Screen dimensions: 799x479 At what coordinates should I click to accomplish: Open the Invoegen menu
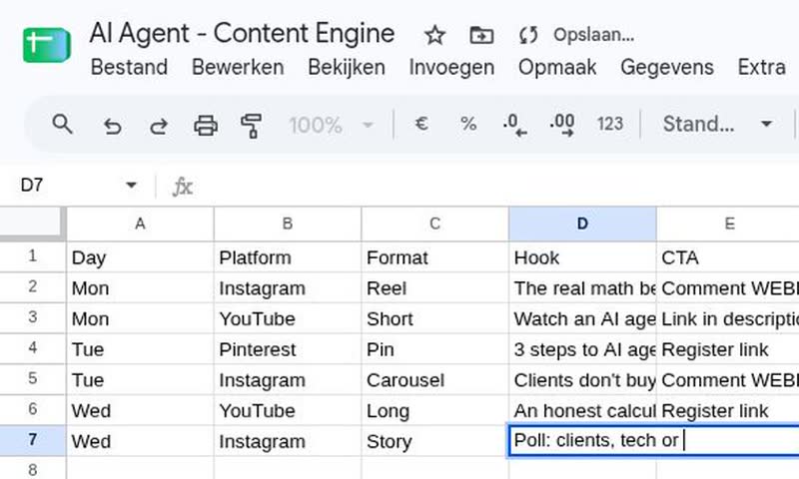pyautogui.click(x=451, y=67)
